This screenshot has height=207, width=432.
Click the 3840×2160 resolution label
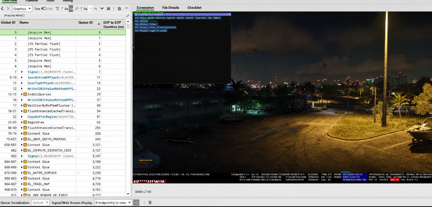click(x=143, y=192)
